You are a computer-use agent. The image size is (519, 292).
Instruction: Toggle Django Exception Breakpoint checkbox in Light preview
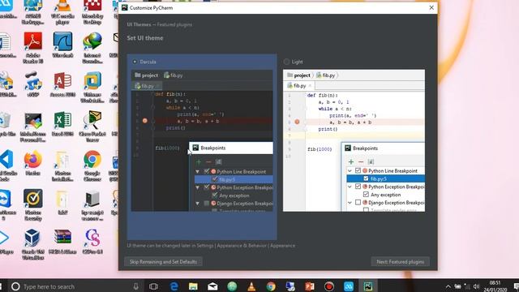[x=358, y=202]
